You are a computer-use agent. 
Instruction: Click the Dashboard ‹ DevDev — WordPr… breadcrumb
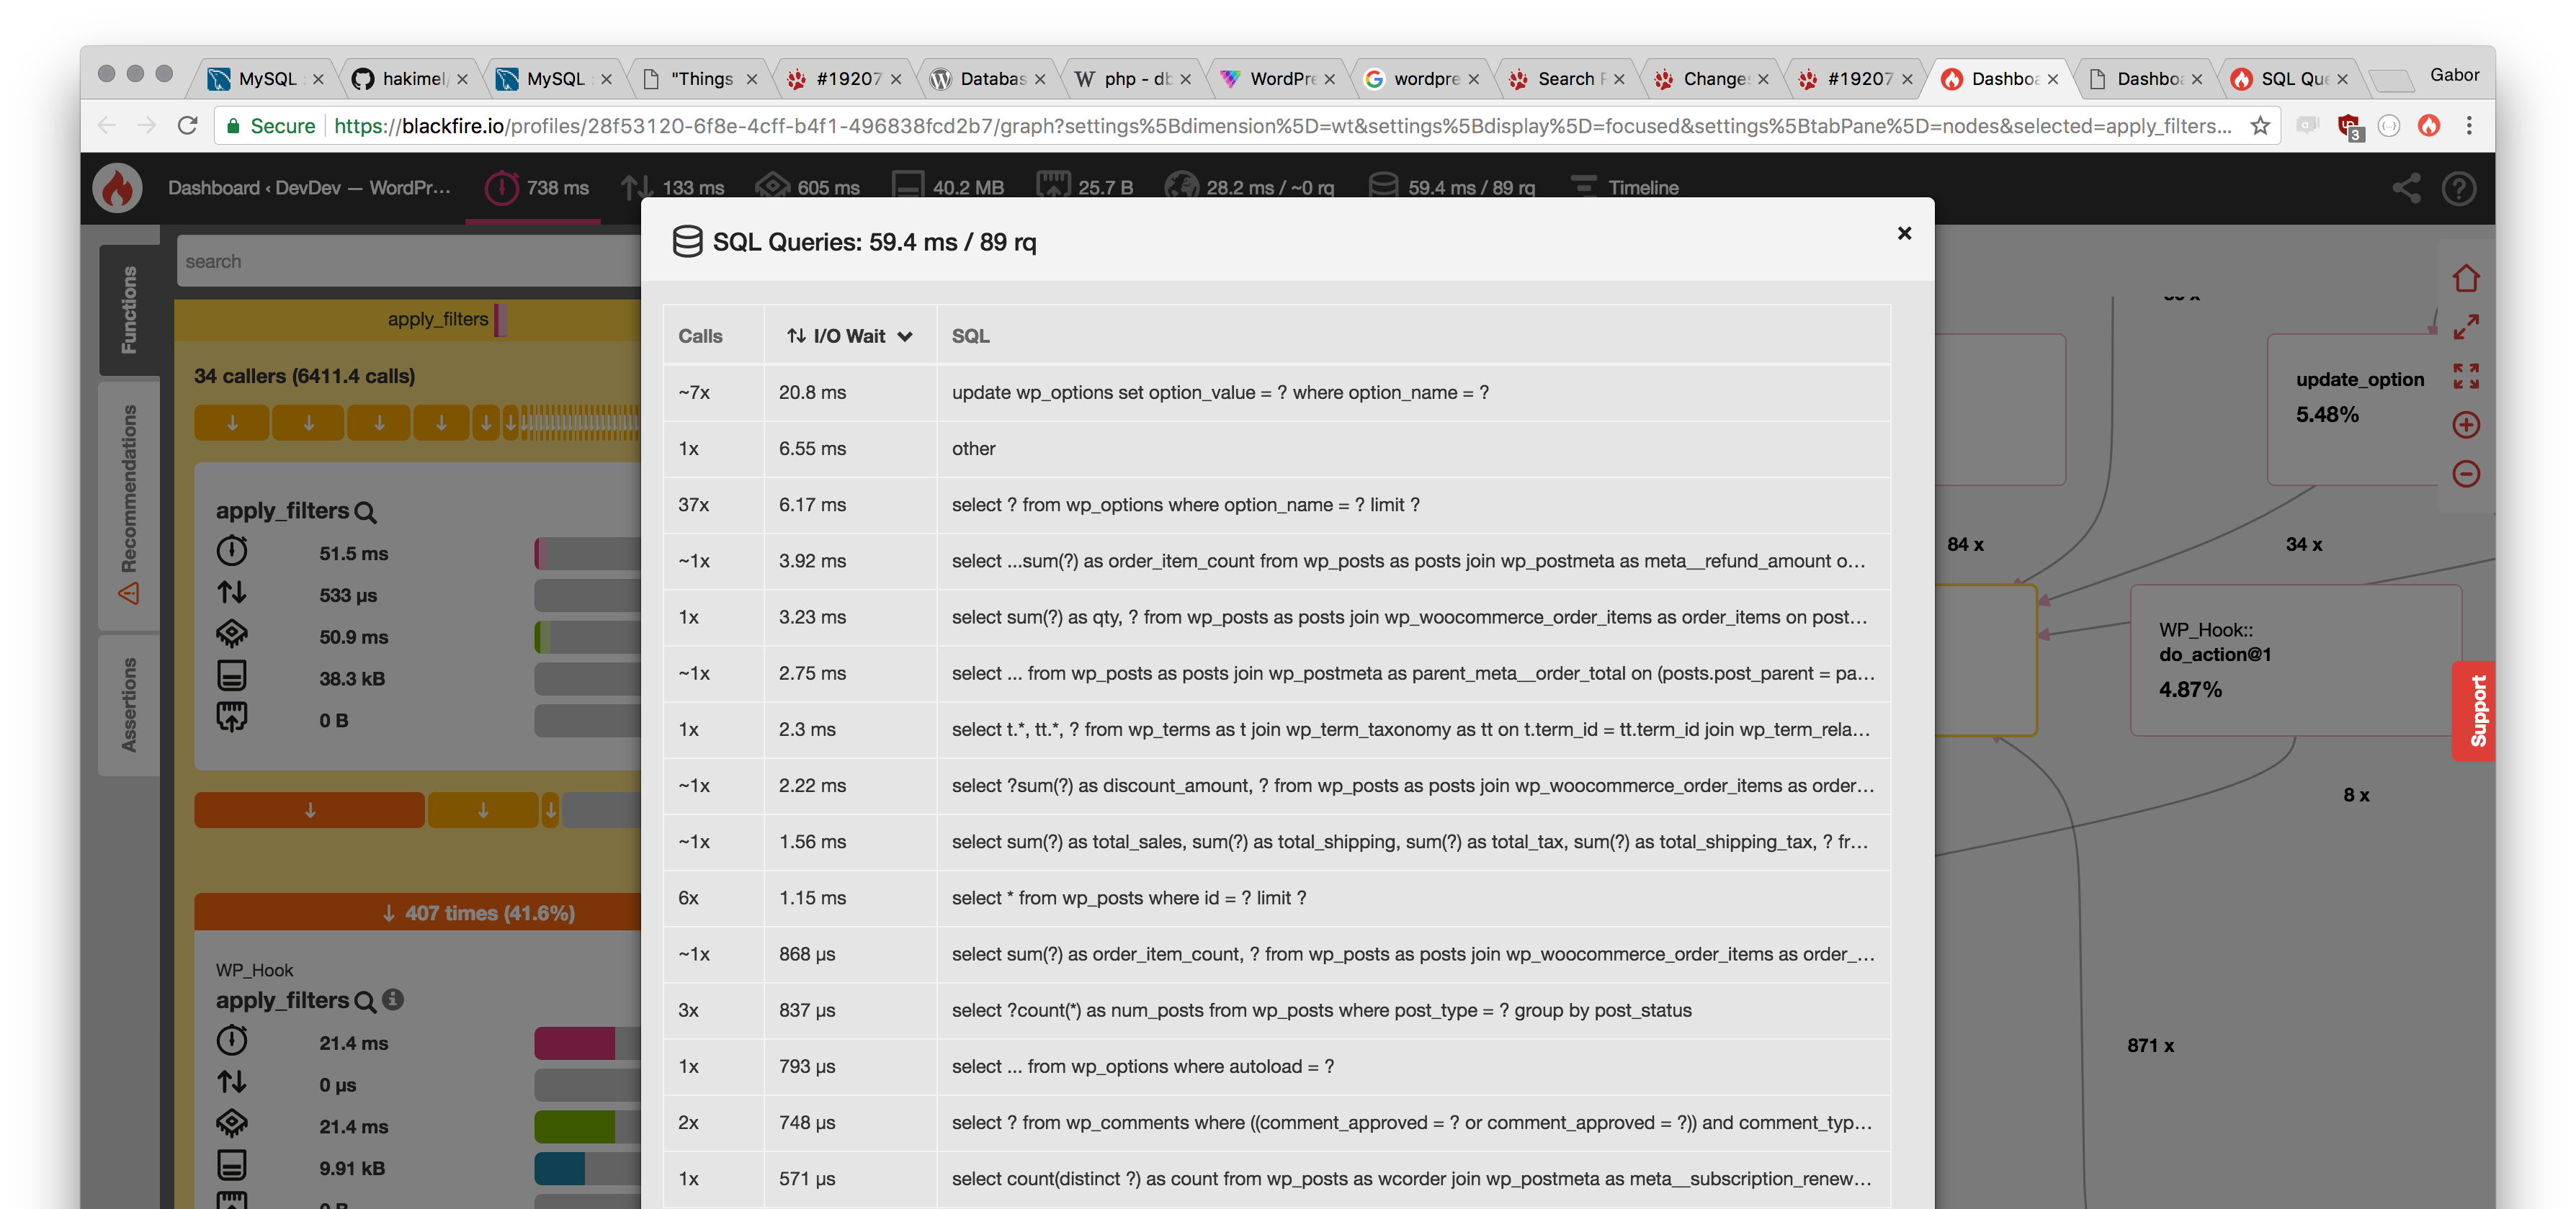[309, 188]
